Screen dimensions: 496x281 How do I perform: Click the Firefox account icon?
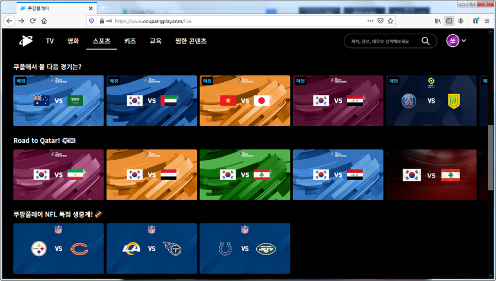[x=461, y=21]
